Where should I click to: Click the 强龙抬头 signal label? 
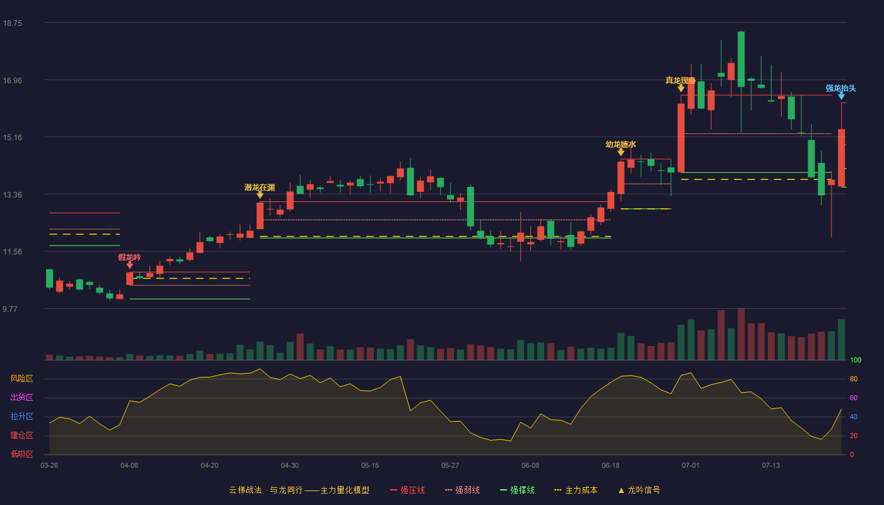(841, 88)
